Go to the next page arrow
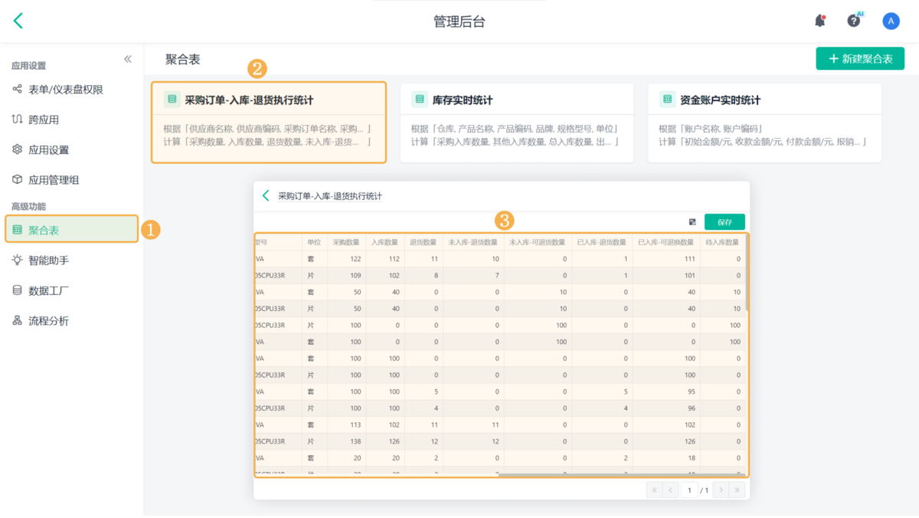 coord(720,490)
